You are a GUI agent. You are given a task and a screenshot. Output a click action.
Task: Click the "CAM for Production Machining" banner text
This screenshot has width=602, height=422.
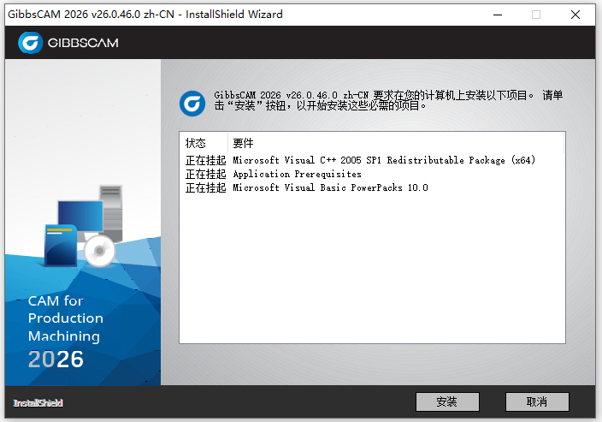[x=65, y=318]
